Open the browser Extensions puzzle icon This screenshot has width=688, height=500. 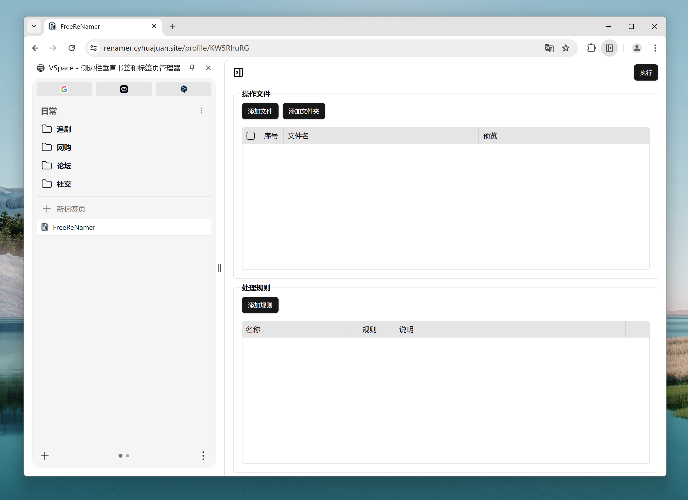coord(591,48)
